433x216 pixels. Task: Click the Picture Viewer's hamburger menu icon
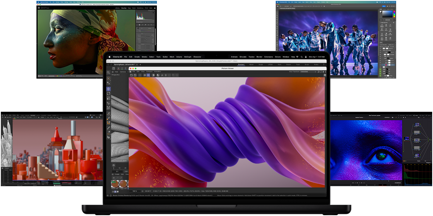click(130, 72)
